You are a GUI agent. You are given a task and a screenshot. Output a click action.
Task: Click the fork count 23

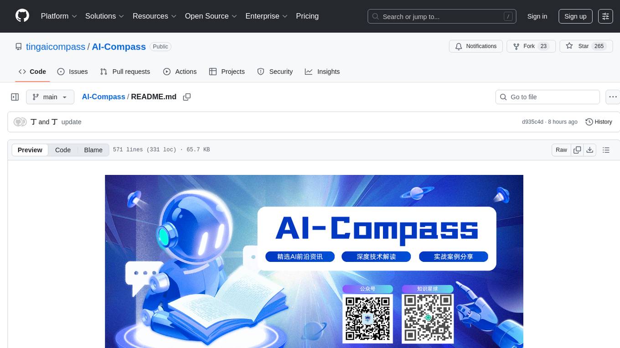click(x=543, y=46)
